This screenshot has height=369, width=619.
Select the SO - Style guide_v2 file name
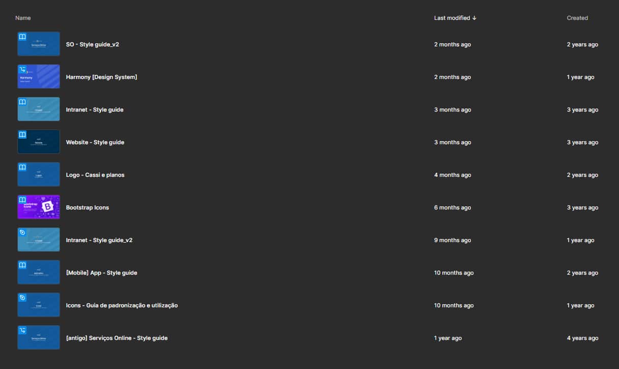click(93, 44)
